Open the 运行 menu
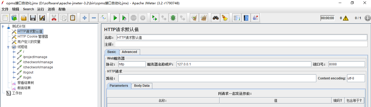The image size is (371, 107). click(x=41, y=9)
